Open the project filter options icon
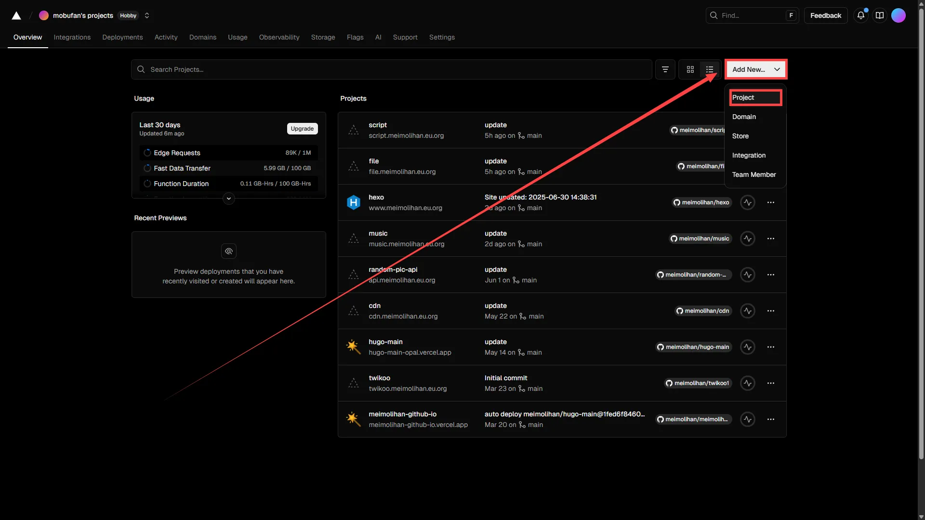This screenshot has height=520, width=925. pyautogui.click(x=665, y=69)
